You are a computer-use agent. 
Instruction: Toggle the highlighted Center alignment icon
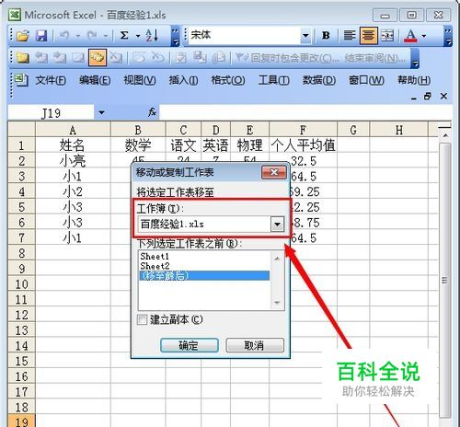click(x=368, y=36)
